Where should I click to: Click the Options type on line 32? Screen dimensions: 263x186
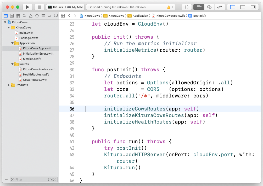[x=158, y=83]
